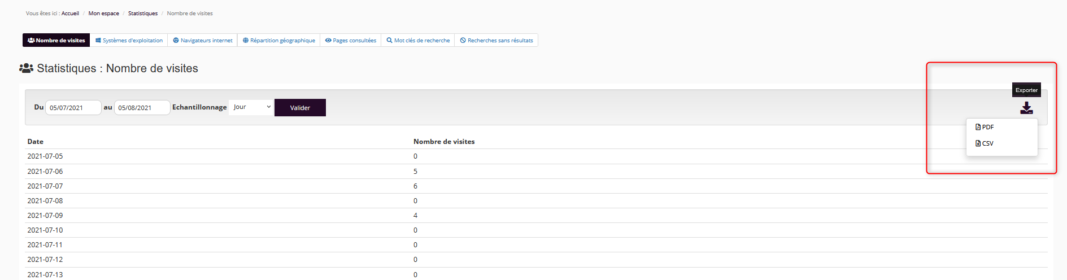
Task: Open the Statistiques breadcrumb link
Action: coord(143,14)
